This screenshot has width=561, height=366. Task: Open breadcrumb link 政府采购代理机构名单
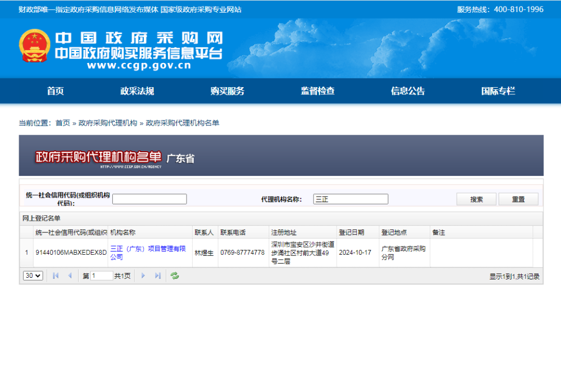182,123
